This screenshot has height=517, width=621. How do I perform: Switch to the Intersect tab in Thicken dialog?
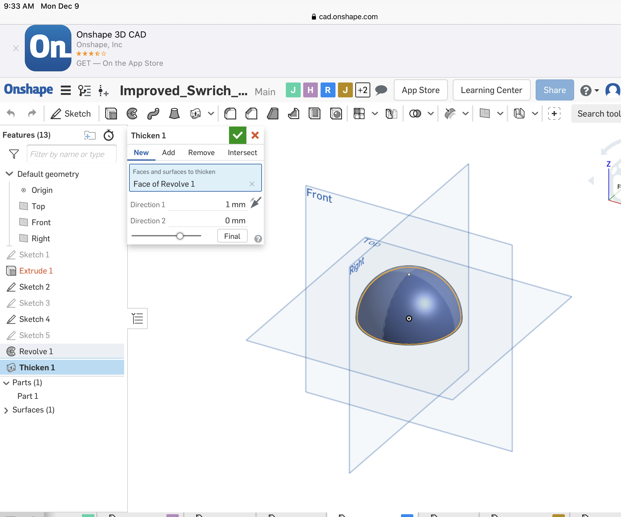point(242,152)
